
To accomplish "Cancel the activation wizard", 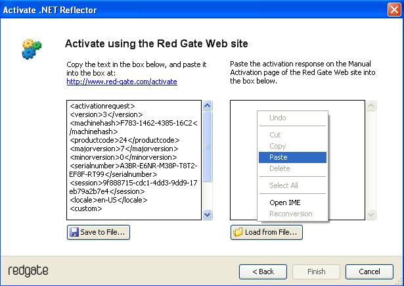I will point(369,272).
